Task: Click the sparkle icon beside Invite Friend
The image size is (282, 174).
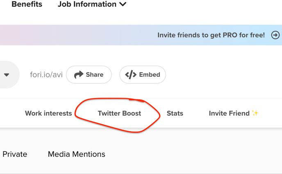Action: point(255,113)
